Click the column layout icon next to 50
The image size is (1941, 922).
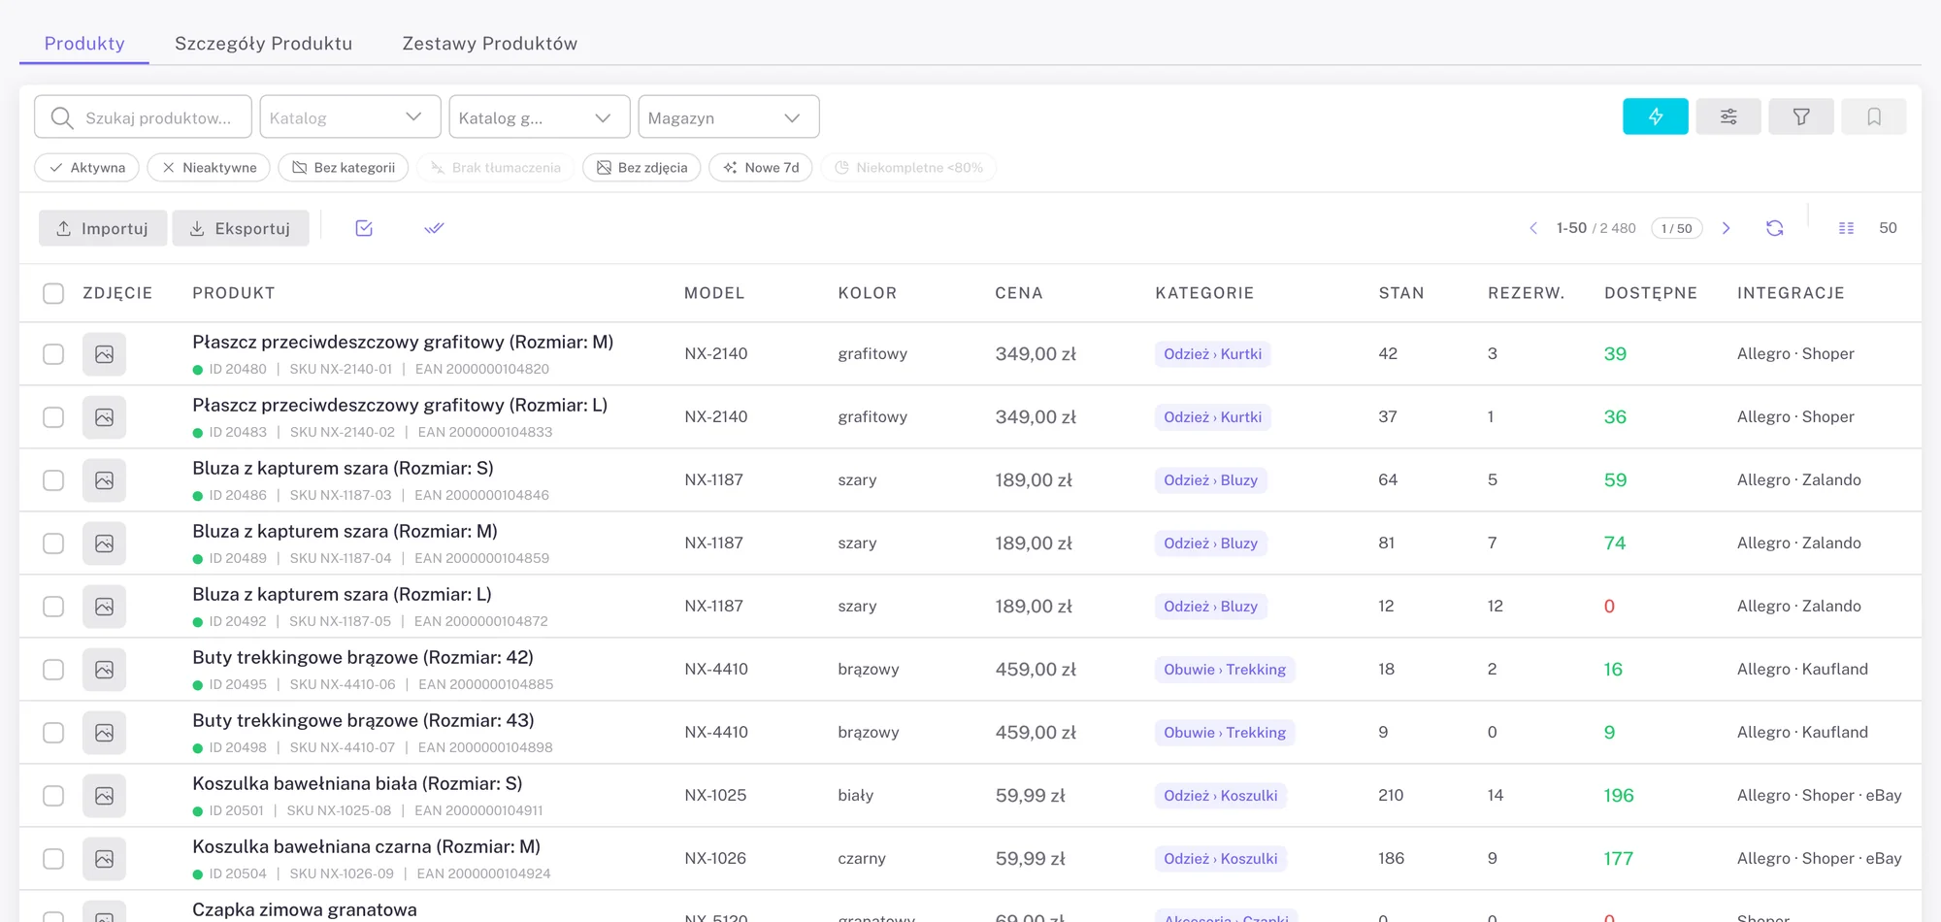(1846, 228)
